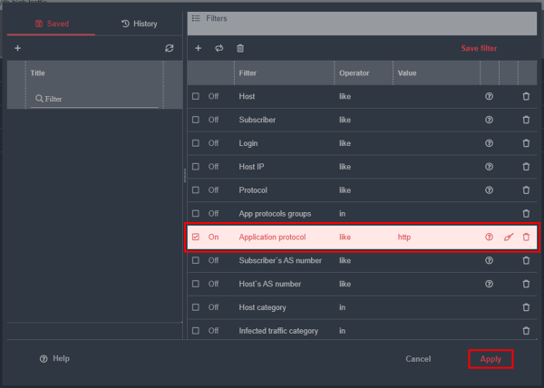
Task: Switch to the History tab
Action: [x=139, y=24]
